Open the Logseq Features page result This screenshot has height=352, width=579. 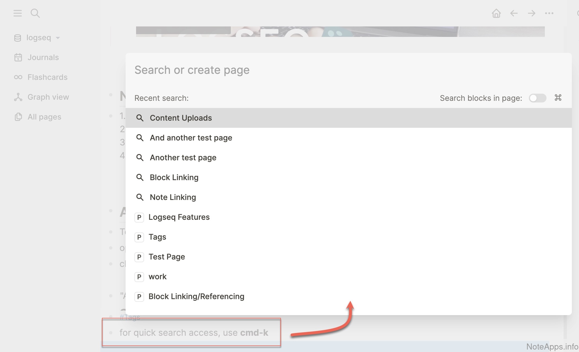pyautogui.click(x=179, y=217)
